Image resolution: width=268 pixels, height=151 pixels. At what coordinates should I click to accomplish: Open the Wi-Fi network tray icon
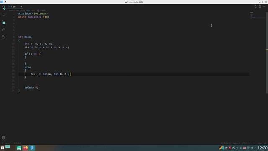point(248,148)
